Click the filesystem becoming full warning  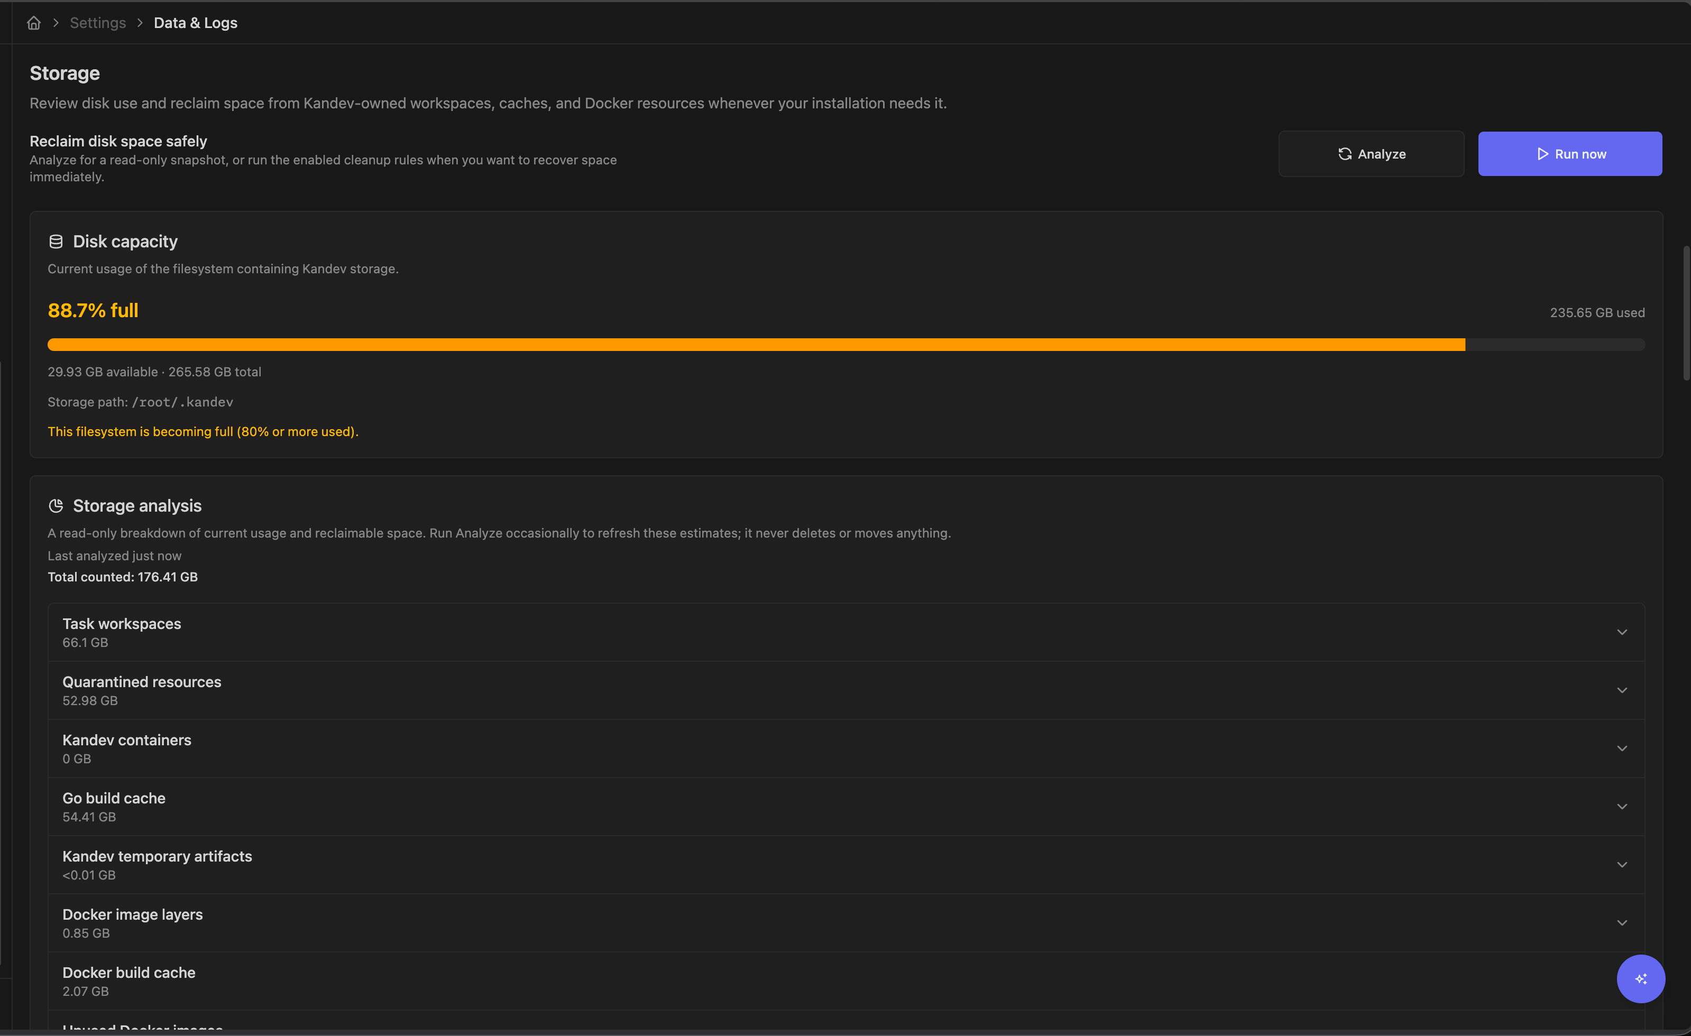tap(203, 431)
